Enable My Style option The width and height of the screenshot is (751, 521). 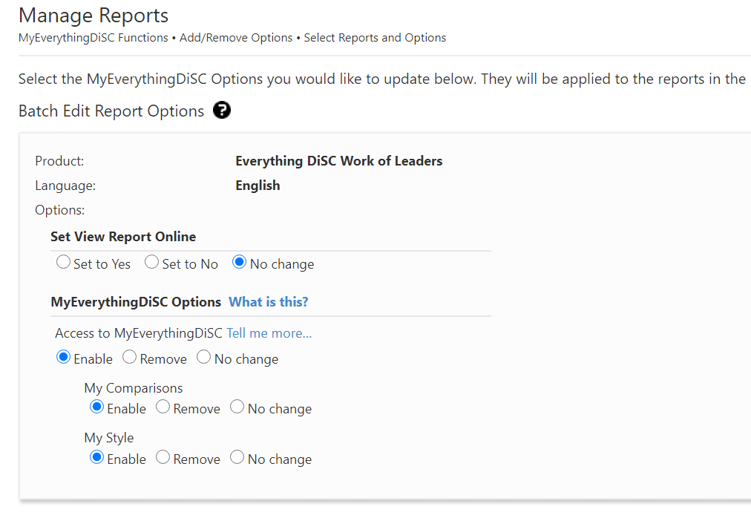[96, 457]
